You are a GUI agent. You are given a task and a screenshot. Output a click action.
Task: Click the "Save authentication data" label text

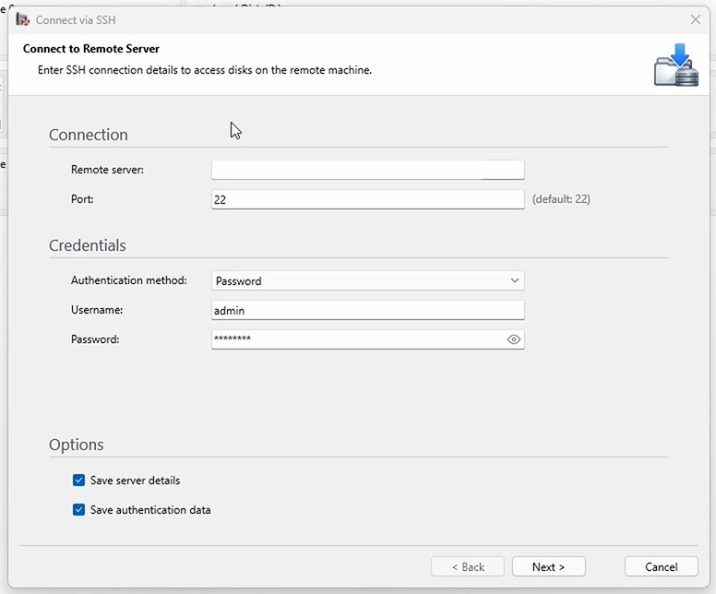tap(150, 510)
